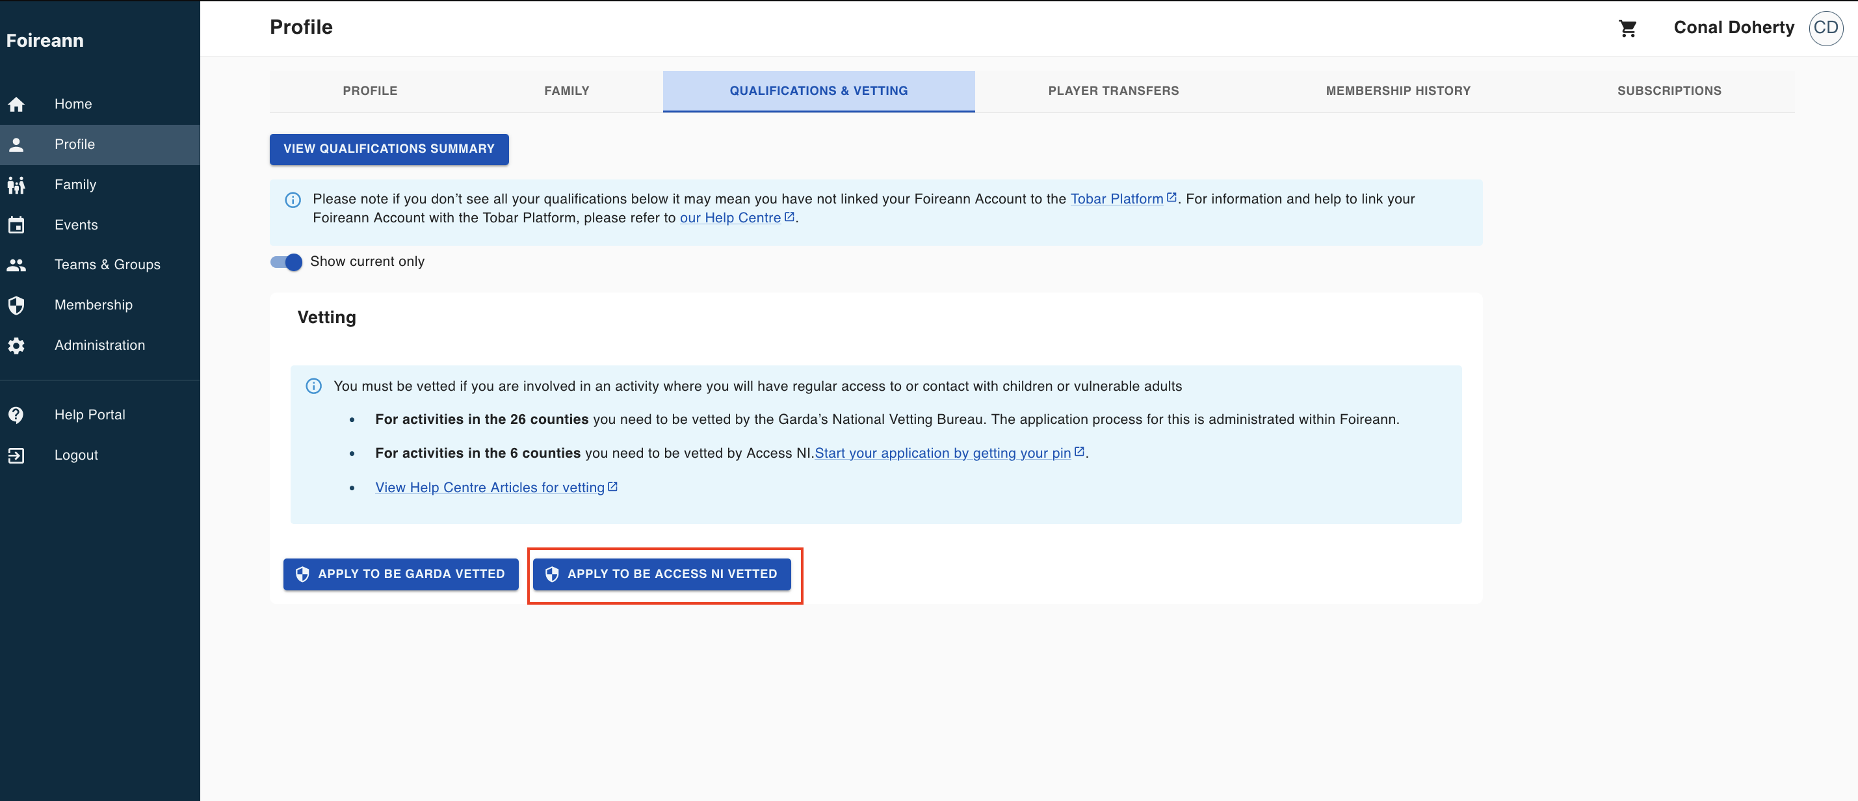This screenshot has width=1858, height=801.
Task: Click the info icon in the Tobar notice
Action: [293, 200]
